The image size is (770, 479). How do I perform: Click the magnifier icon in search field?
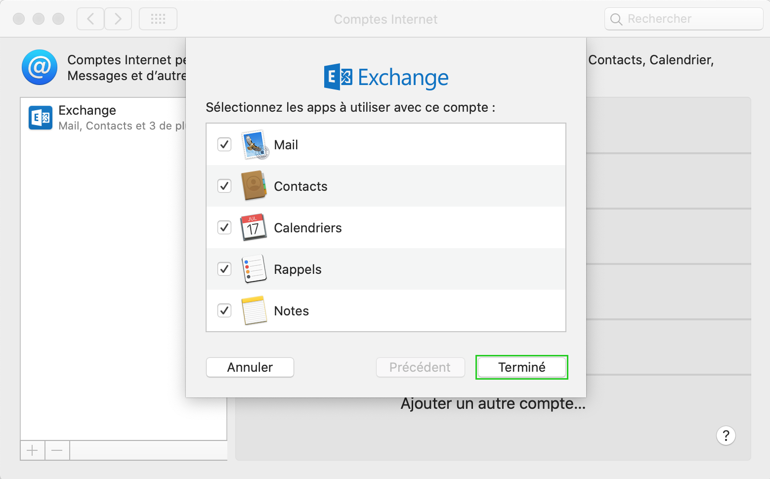616,19
